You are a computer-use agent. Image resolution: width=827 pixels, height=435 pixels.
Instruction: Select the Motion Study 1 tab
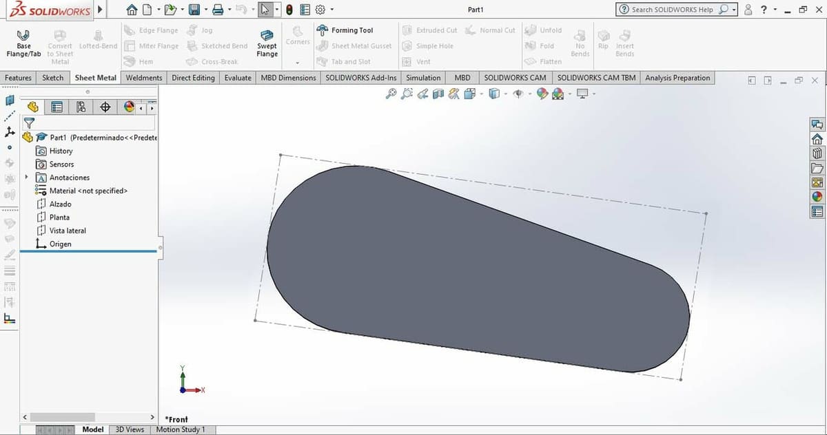tap(181, 429)
